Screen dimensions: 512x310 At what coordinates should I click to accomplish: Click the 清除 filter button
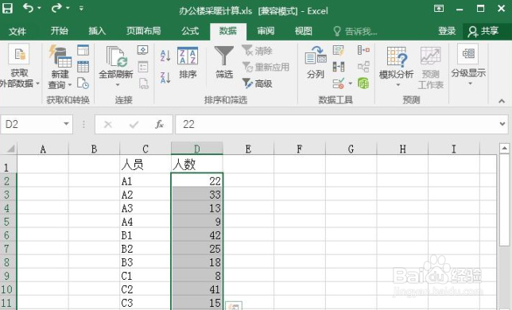pyautogui.click(x=258, y=51)
